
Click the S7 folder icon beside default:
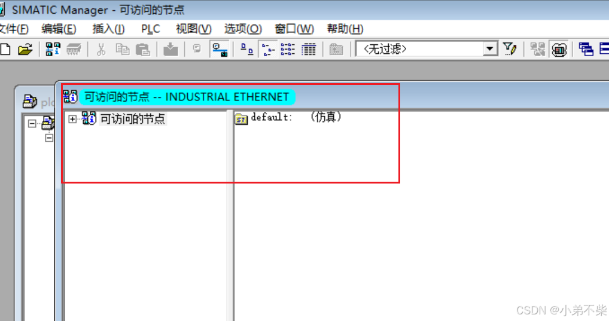tap(241, 118)
